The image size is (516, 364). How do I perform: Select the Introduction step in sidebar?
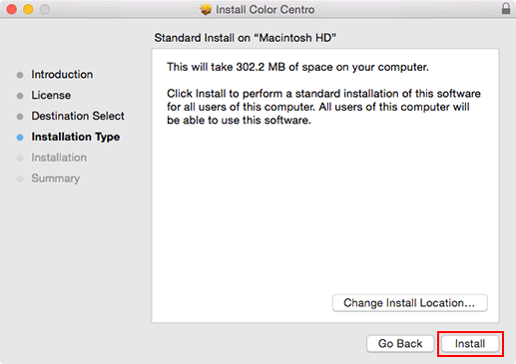[62, 75]
